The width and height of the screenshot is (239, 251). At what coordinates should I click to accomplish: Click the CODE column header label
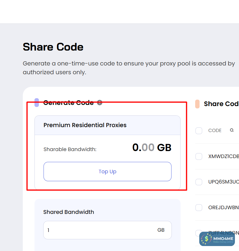215,131
